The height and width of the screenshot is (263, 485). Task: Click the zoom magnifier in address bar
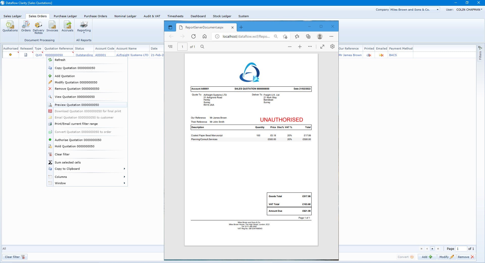coord(276,36)
